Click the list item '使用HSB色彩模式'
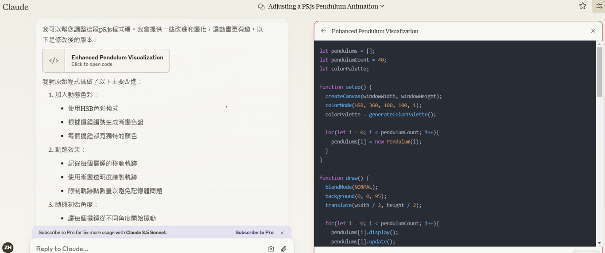Viewport: 605px width, 253px height. [93, 109]
